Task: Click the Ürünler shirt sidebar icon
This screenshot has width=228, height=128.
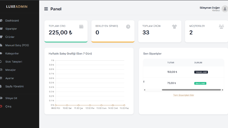Action: point(1,37)
